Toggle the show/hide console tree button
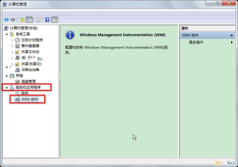Viewport: 238px width, 167px height. [29, 20]
